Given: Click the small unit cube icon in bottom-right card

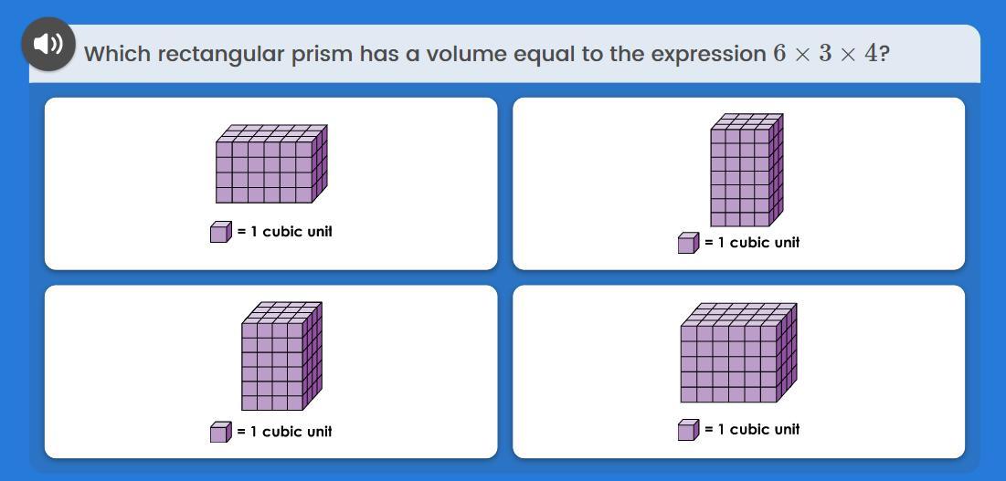Looking at the screenshot, I should [x=688, y=430].
